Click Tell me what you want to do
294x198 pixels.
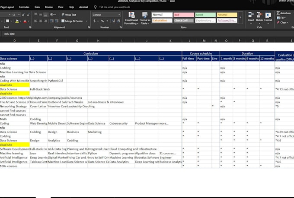(x=115, y=7)
